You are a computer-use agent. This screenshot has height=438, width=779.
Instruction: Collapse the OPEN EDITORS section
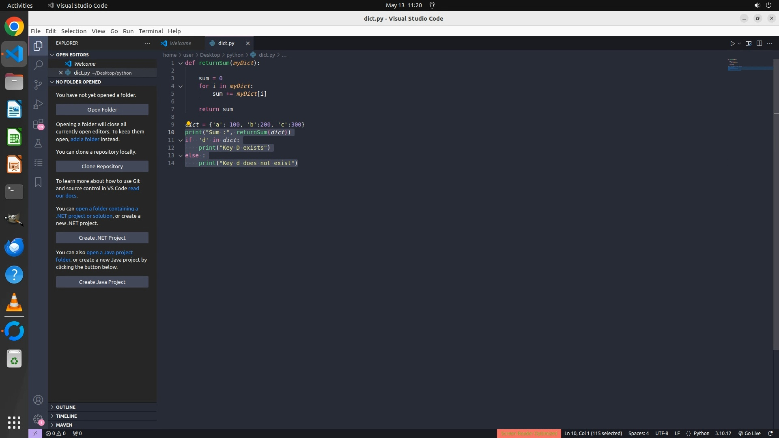tap(72, 55)
